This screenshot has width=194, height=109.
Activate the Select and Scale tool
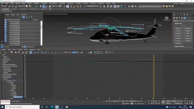pos(47,6)
